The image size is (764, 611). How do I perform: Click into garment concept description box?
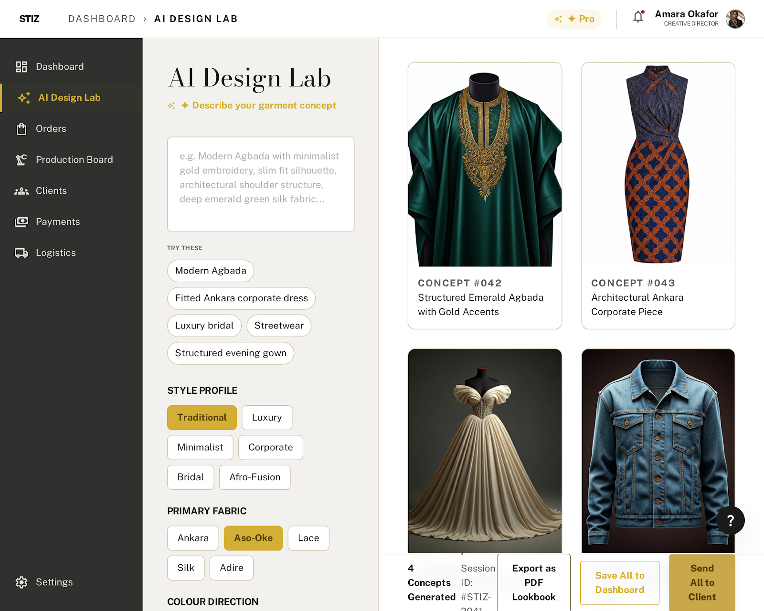tap(261, 184)
